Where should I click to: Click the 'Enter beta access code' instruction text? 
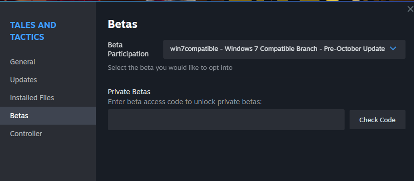[185, 102]
